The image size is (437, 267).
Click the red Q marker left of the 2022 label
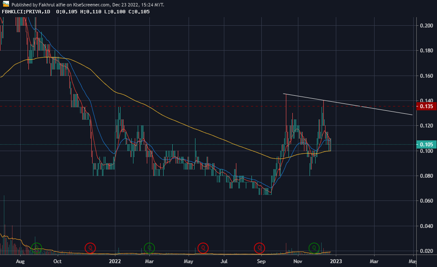tap(90, 248)
